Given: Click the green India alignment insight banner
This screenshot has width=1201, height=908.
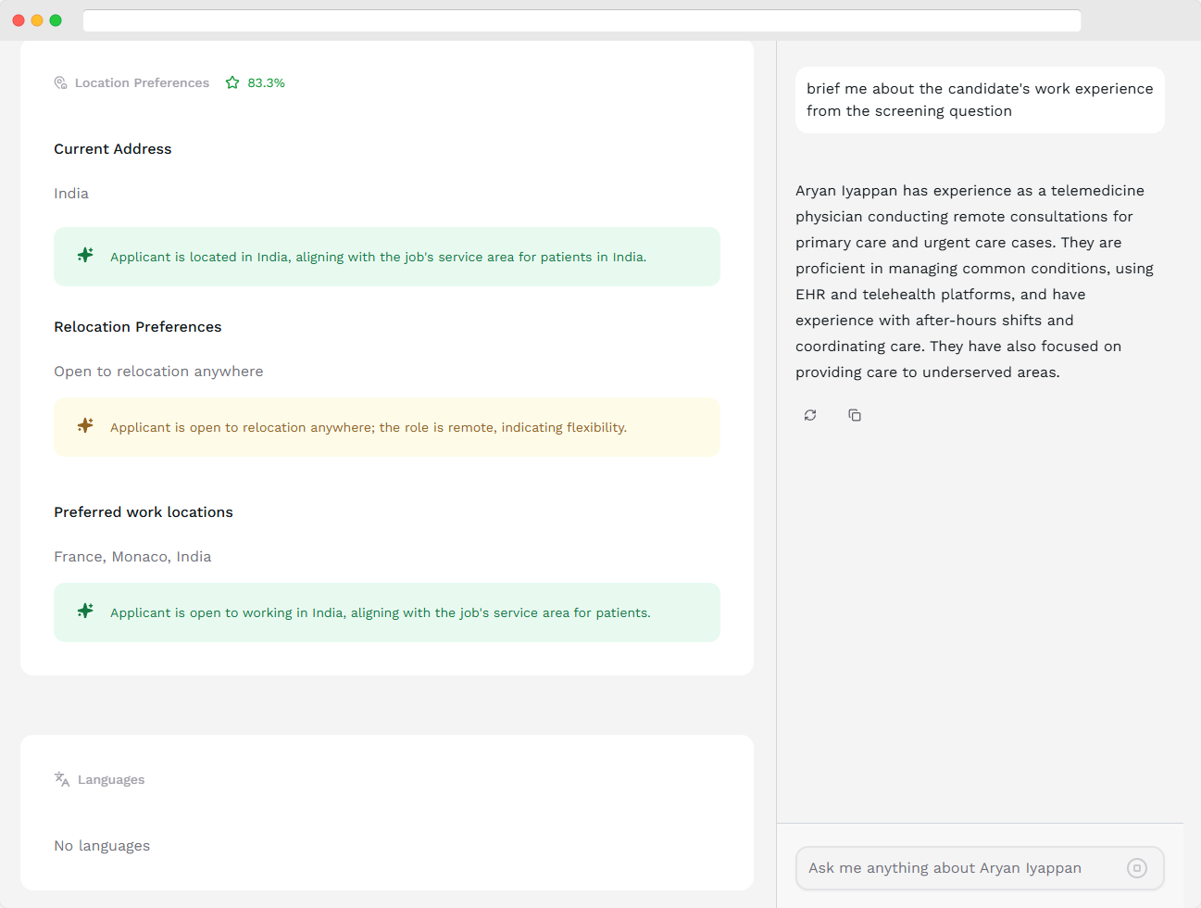Looking at the screenshot, I should click(387, 256).
